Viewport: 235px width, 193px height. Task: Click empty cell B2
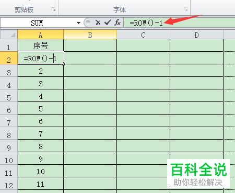(90, 58)
